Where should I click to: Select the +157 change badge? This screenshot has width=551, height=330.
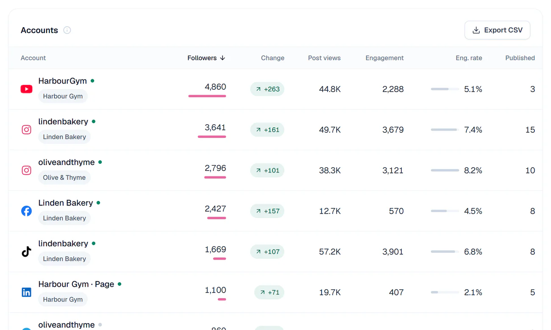tap(267, 211)
